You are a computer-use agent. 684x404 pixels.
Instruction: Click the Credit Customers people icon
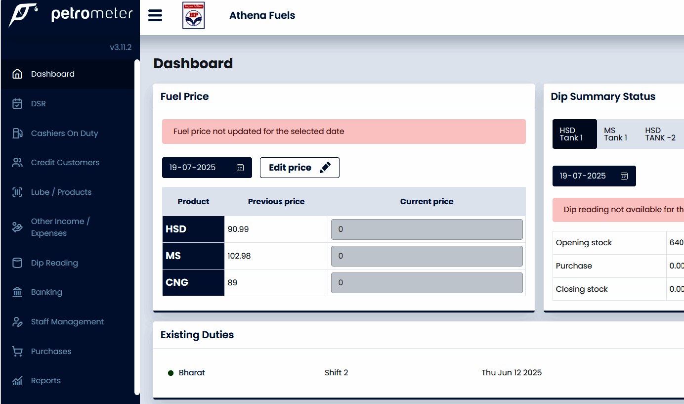tap(17, 163)
